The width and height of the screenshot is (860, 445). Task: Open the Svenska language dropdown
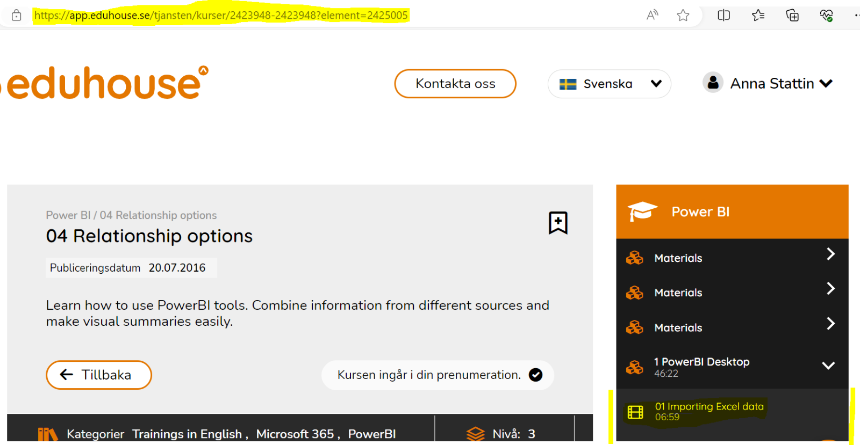(x=610, y=84)
